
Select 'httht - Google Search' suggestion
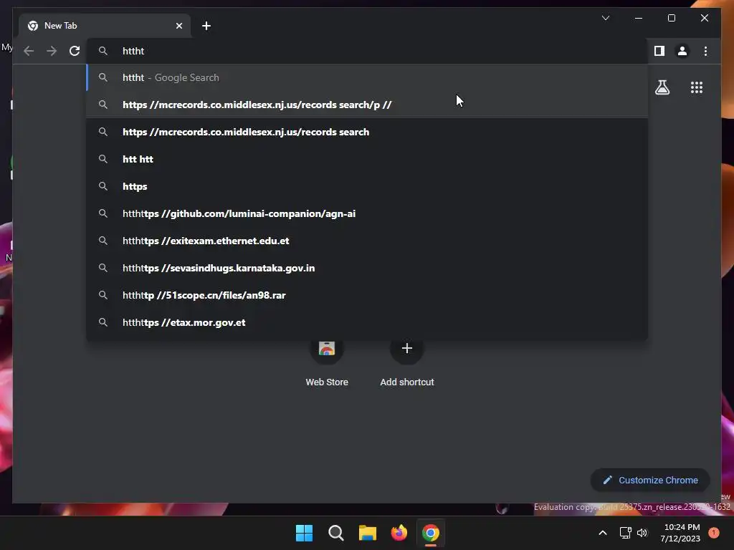(367, 77)
